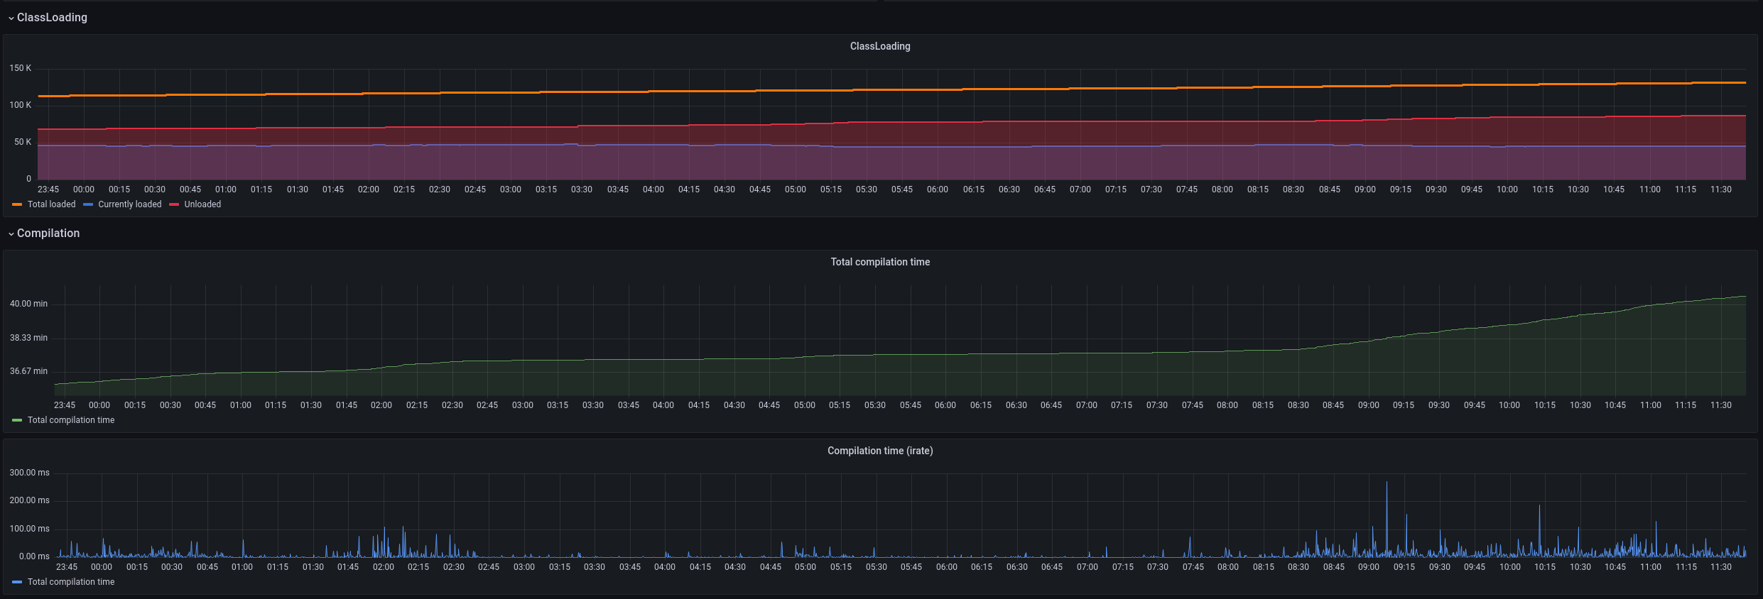Toggle the Unloaded series legend label
The image size is (1763, 599).
tap(202, 204)
